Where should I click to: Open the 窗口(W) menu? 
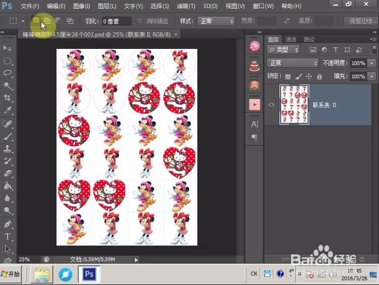tap(263, 6)
